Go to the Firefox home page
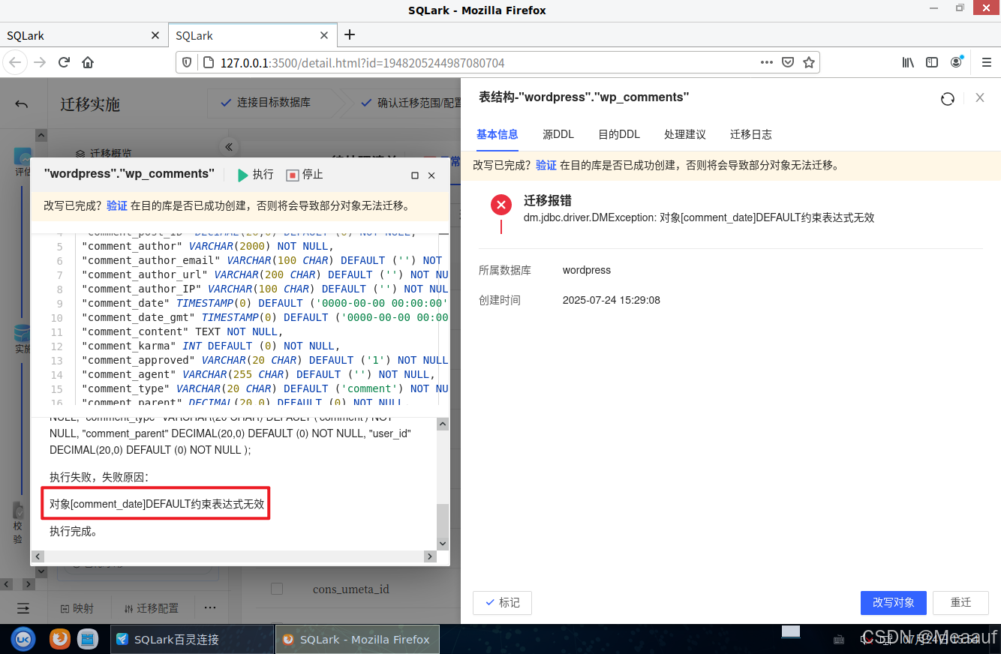 tap(88, 62)
